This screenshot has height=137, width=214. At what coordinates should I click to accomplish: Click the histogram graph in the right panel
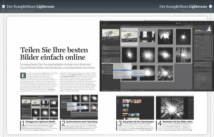coord(202,29)
